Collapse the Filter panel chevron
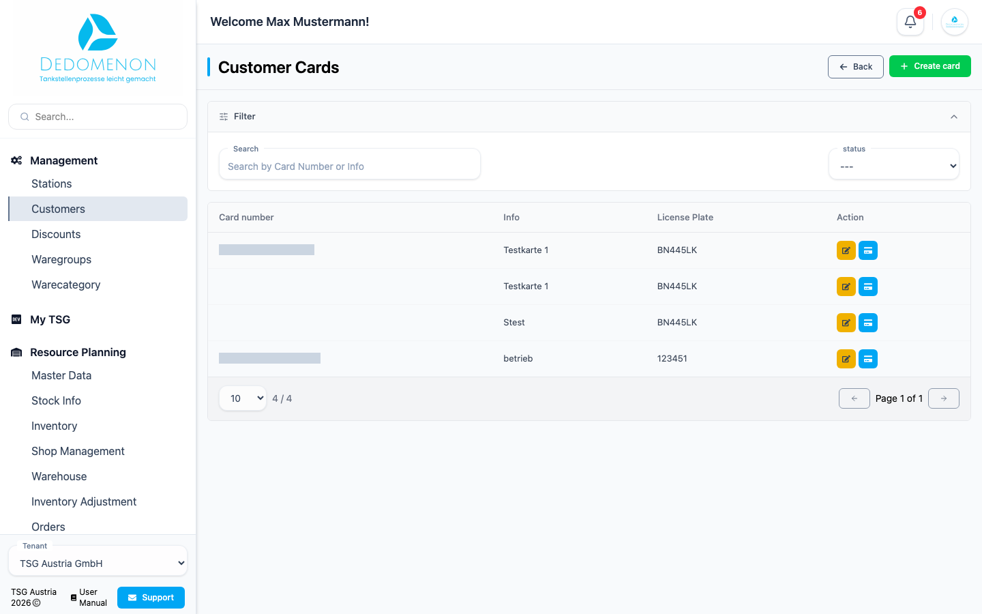 coord(954,117)
